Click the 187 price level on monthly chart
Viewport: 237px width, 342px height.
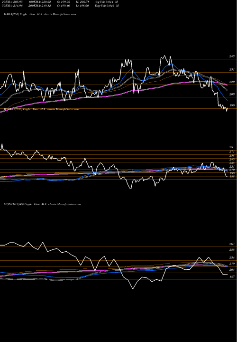coord(232,277)
